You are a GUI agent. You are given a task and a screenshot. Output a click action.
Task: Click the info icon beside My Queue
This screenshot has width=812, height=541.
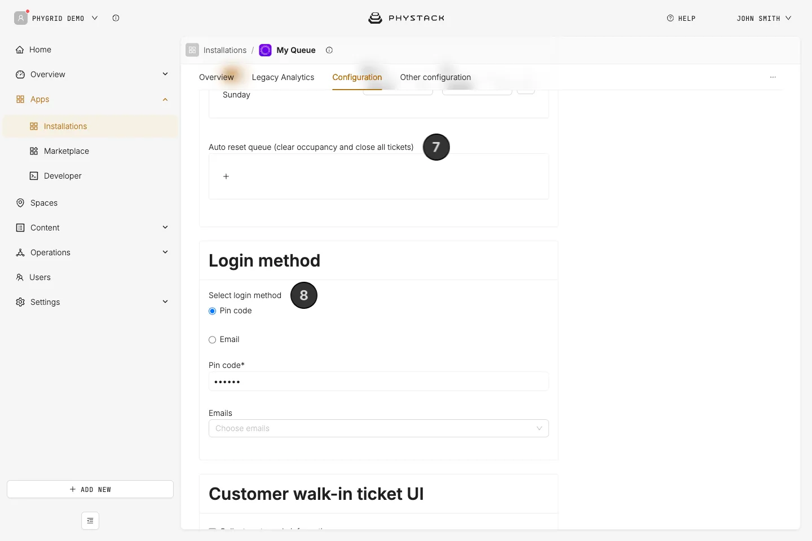329,50
